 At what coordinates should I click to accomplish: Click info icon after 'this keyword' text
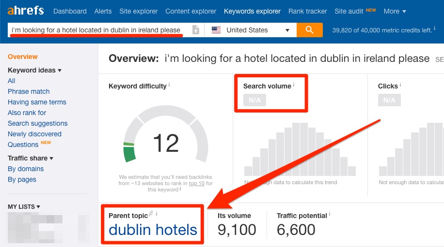180,189
